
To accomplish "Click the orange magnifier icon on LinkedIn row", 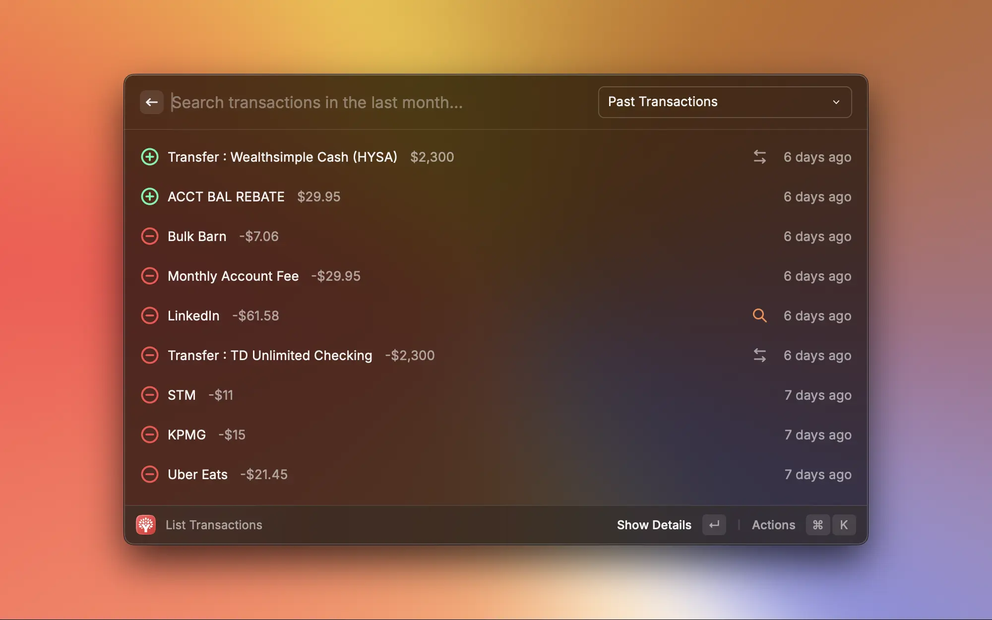I will point(759,315).
